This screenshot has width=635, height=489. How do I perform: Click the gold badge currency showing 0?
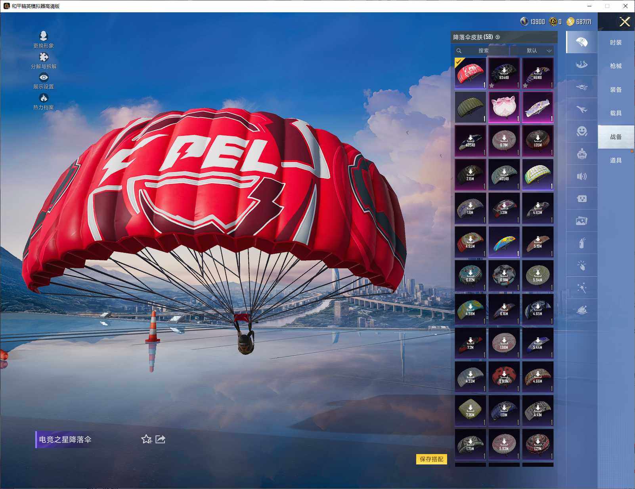click(553, 21)
